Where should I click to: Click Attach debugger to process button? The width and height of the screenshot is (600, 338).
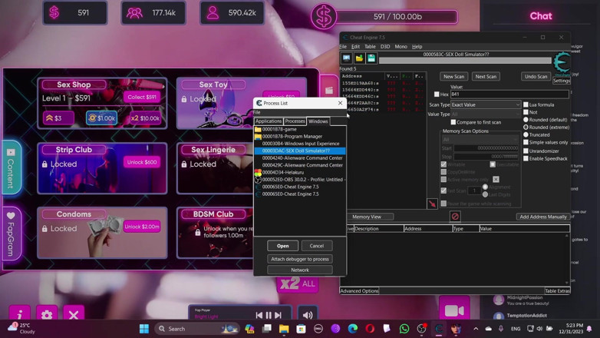point(300,259)
